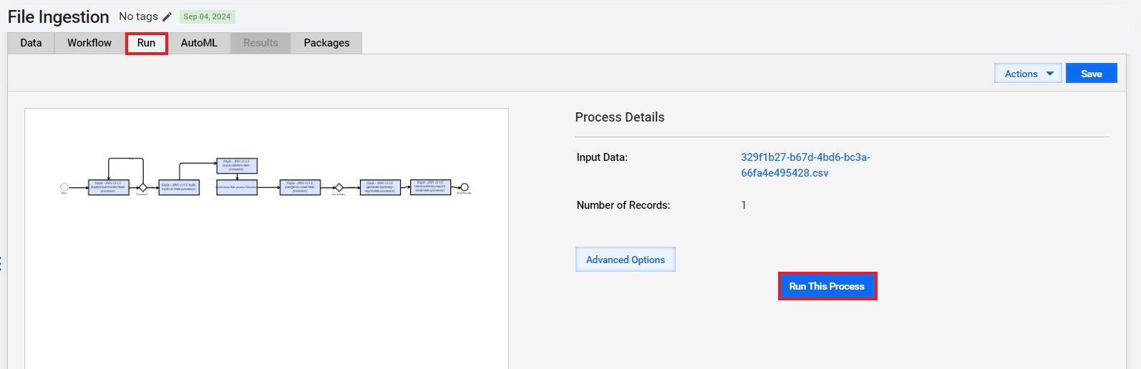Screen dimensions: 1141x369
Task: Click the Sep 04, 2024 date badge
Action: coord(207,16)
